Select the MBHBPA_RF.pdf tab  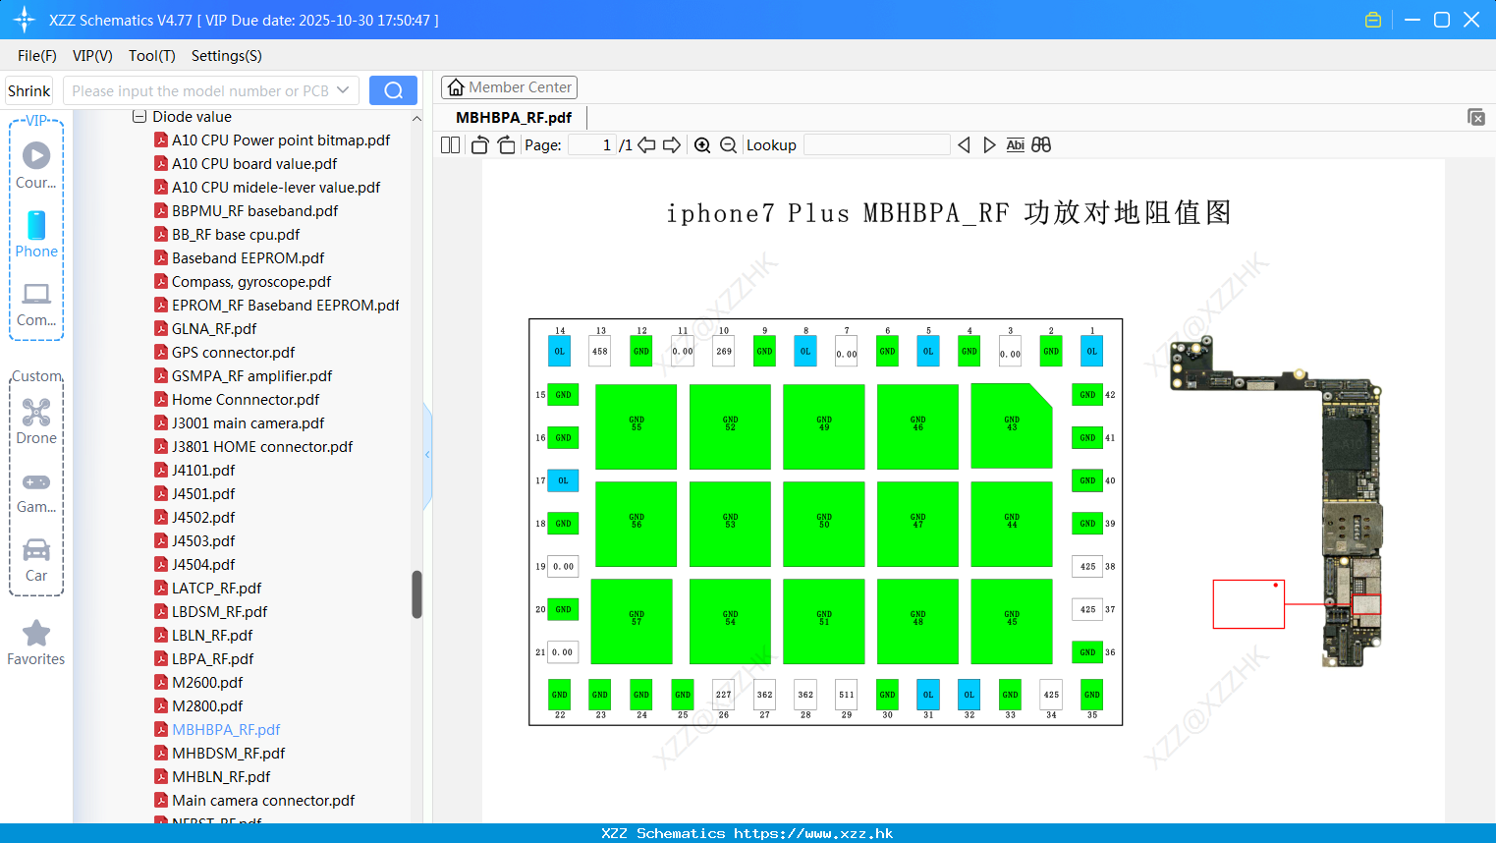514,118
